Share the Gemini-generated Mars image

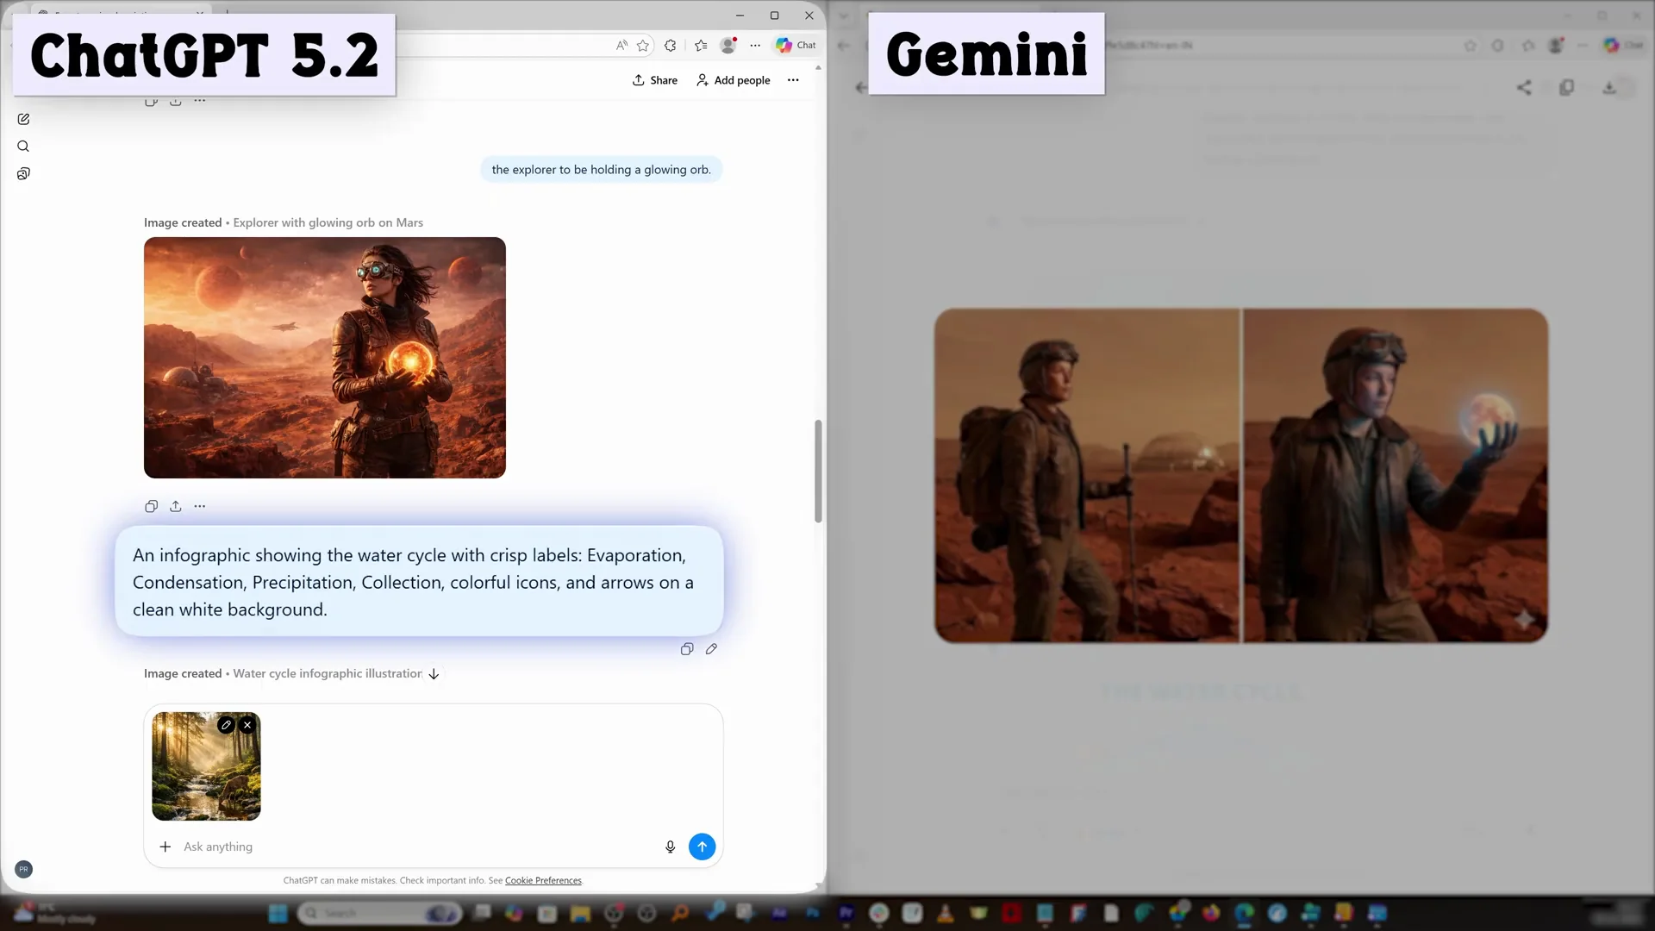tap(1523, 87)
